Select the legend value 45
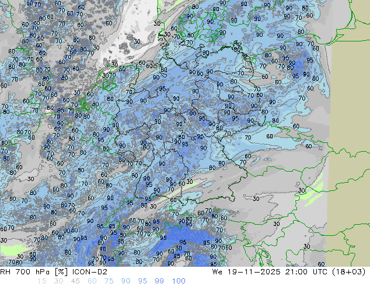The image size is (370, 286). pos(75,281)
